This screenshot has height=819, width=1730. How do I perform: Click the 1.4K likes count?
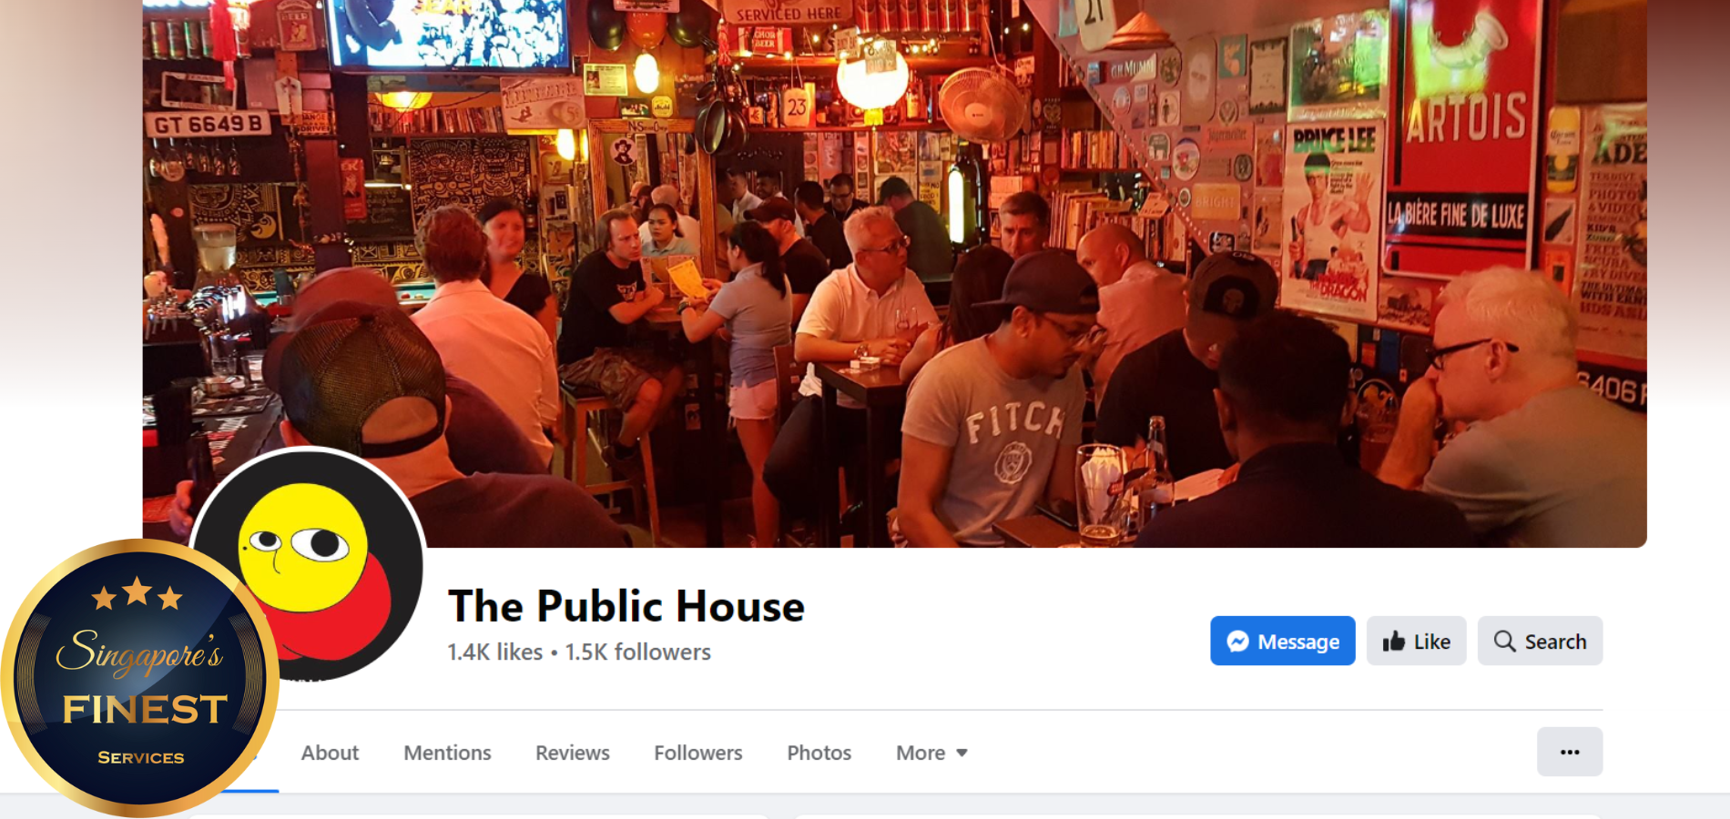click(x=494, y=652)
